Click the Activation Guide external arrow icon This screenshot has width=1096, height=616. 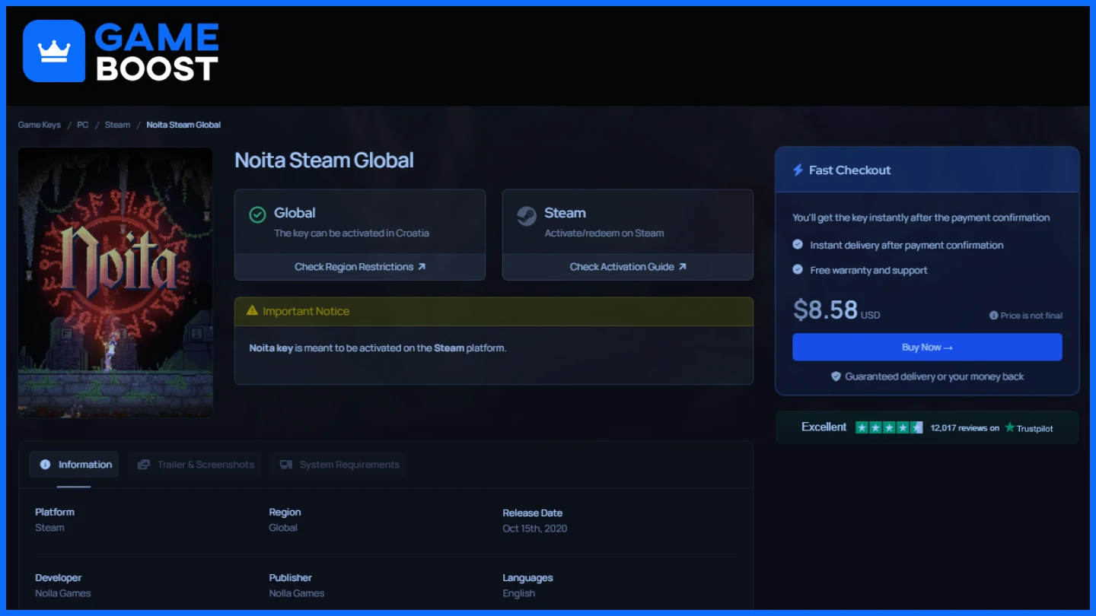682,267
